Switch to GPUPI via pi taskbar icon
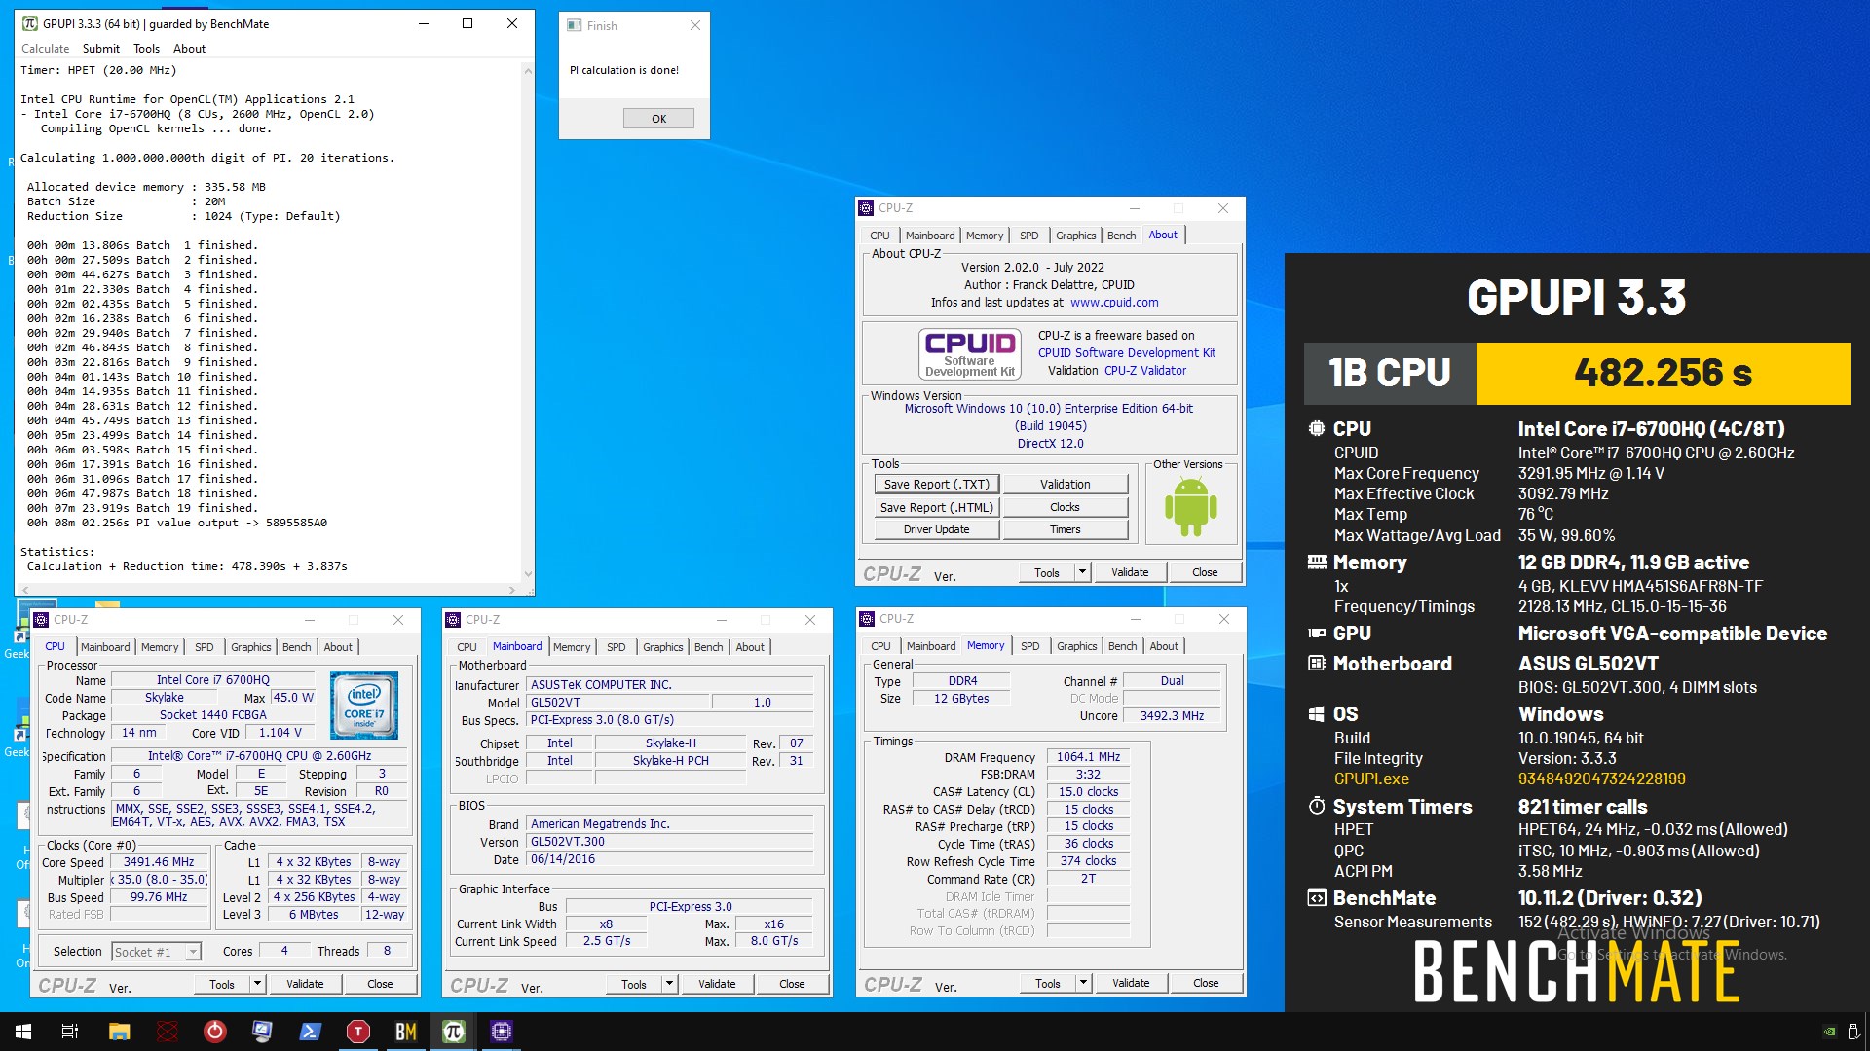The width and height of the screenshot is (1870, 1051). point(453,1032)
